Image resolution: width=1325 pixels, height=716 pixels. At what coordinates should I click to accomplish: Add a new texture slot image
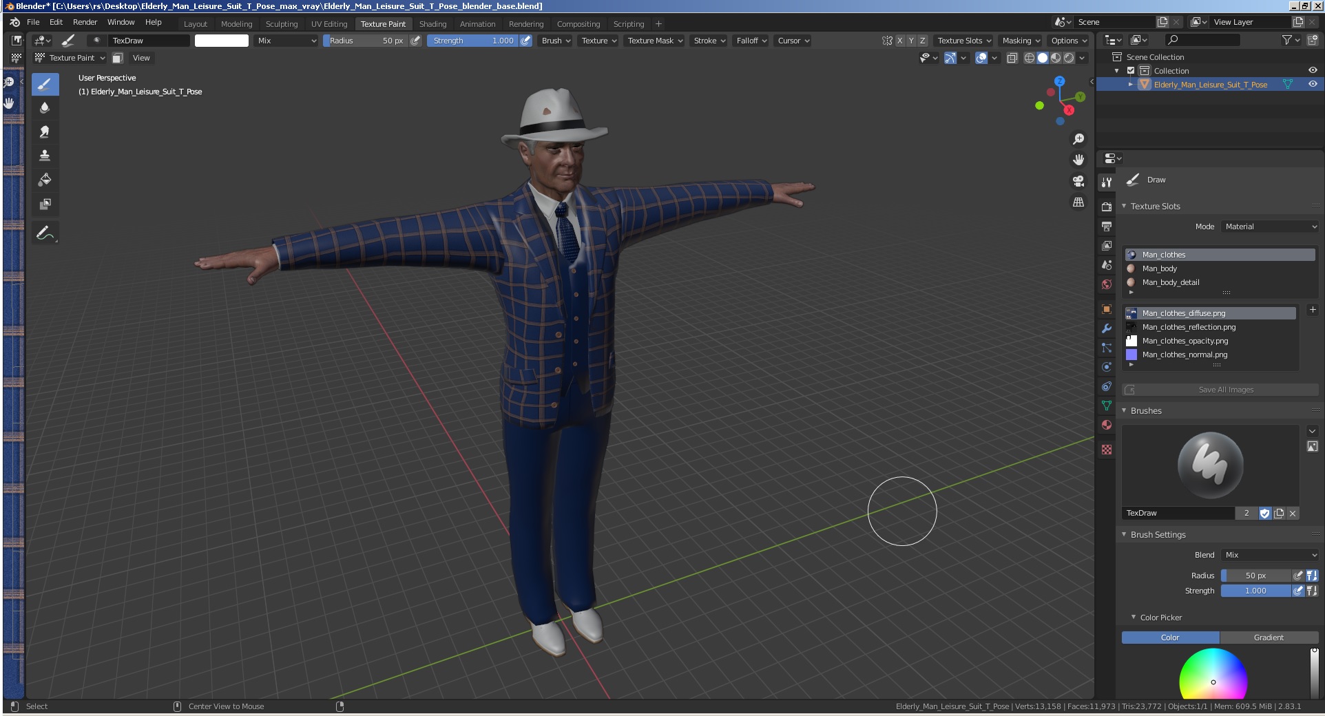[1312, 310]
